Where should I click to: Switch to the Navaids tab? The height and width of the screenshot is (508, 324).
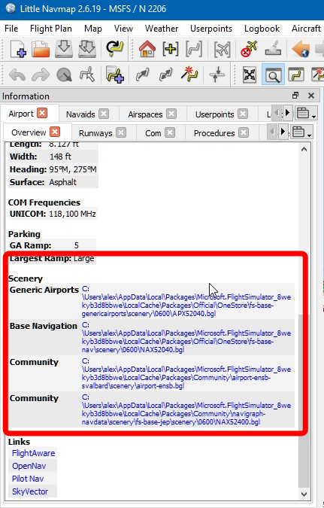tap(80, 114)
